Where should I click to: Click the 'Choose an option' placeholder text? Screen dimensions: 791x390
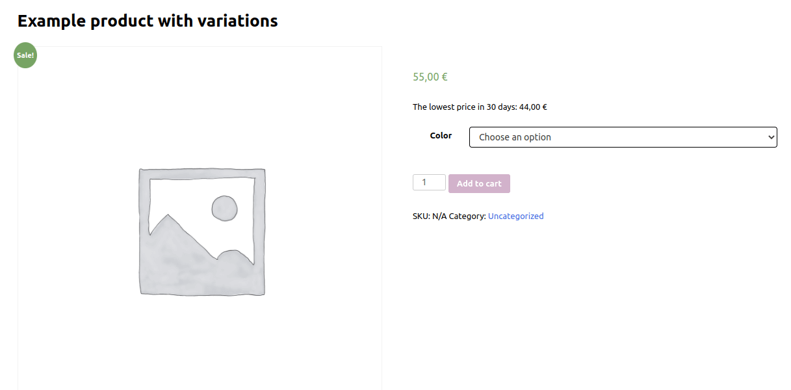(515, 137)
